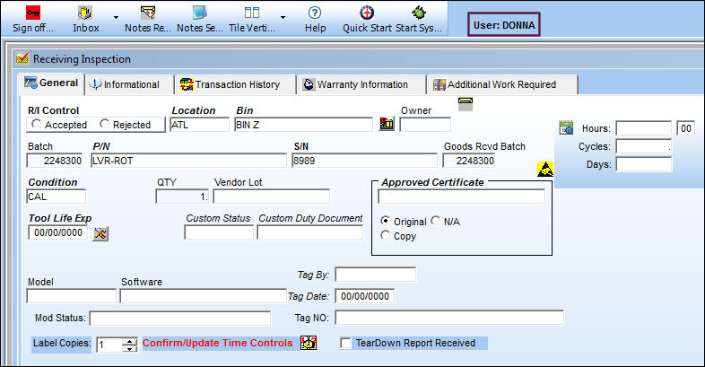The height and width of the screenshot is (367, 705).
Task: Open the Additional Work Required tab
Action: [x=501, y=84]
